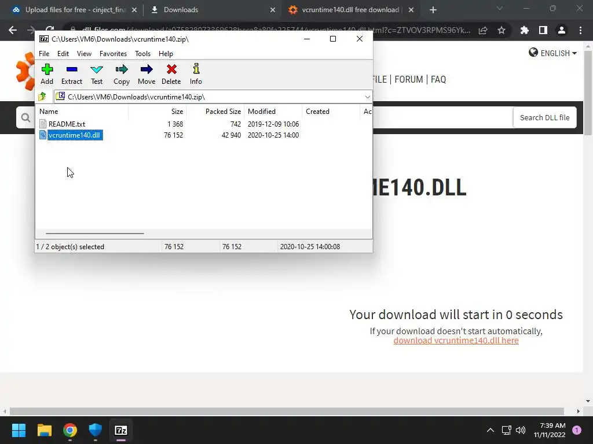Click the share page icon in address bar

483,30
